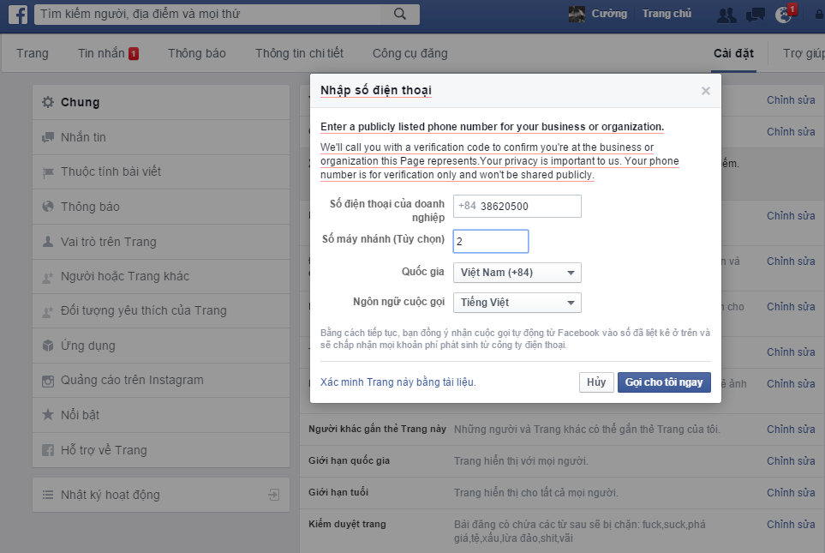
Task: Click the search magnifier icon
Action: [x=400, y=14]
